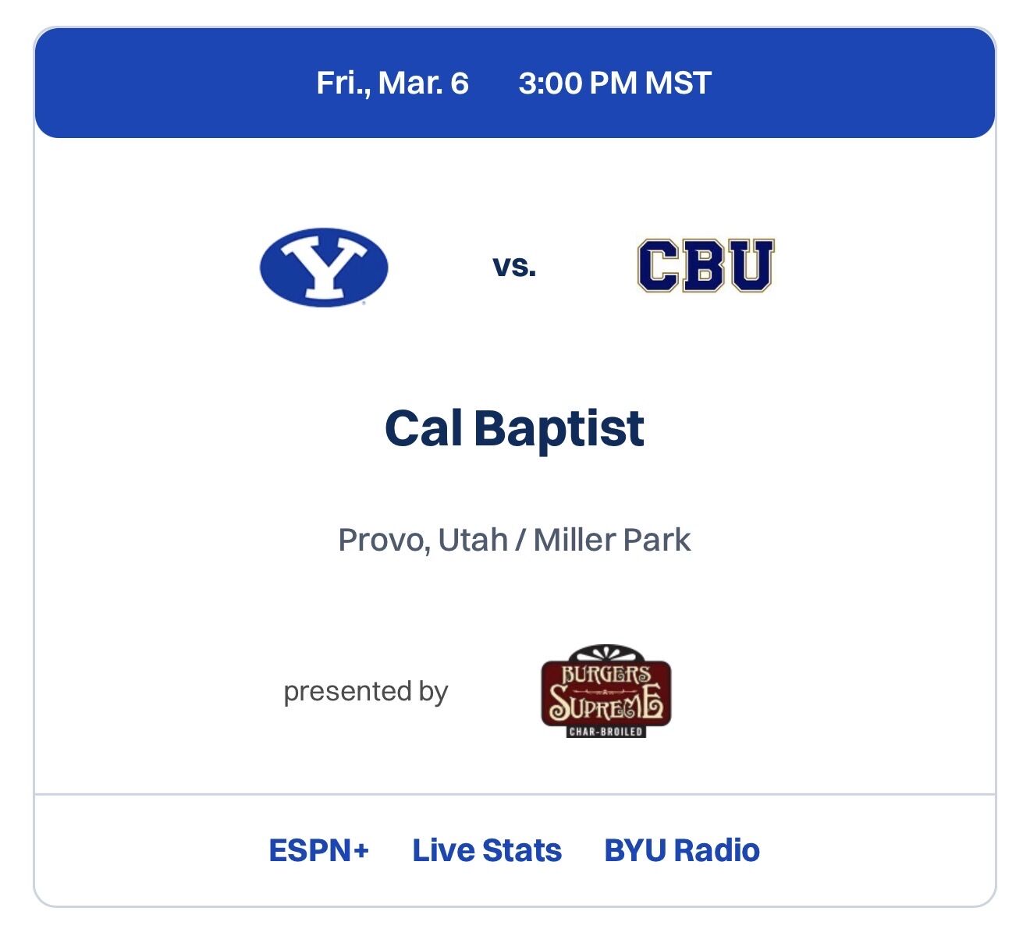Screen dimensions: 1030x929
Task: Select the Provo, Utah / Miller Park location
Action: click(515, 538)
